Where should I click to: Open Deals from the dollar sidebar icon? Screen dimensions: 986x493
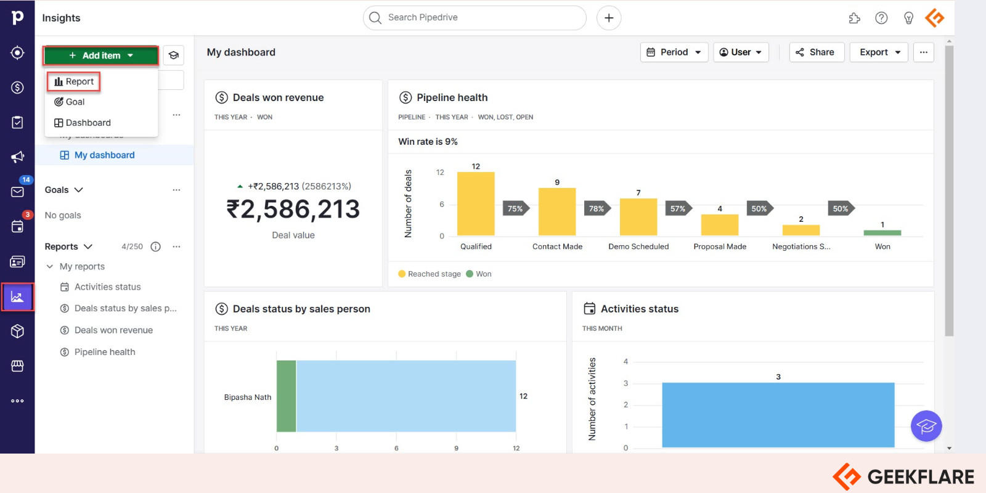pos(17,88)
